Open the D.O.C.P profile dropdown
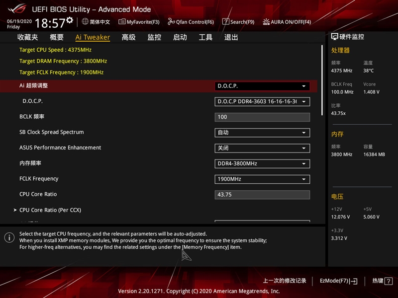The image size is (398, 298). click(263, 102)
